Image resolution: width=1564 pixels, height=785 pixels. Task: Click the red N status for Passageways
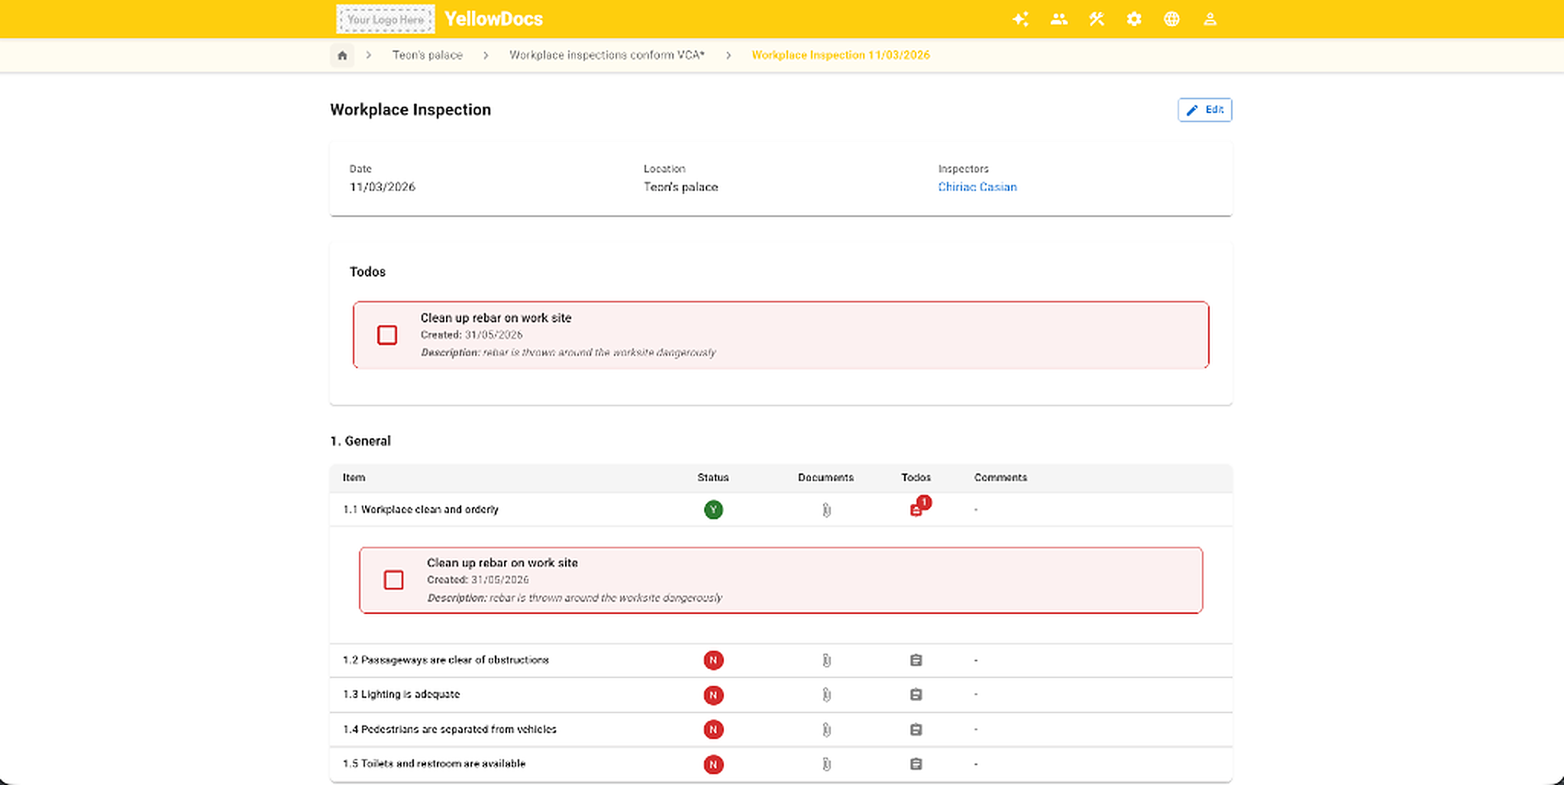click(x=713, y=661)
